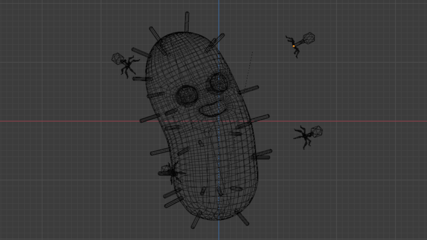Click the bacterium's left eye
Screen dimensions: 427x240
[187, 94]
